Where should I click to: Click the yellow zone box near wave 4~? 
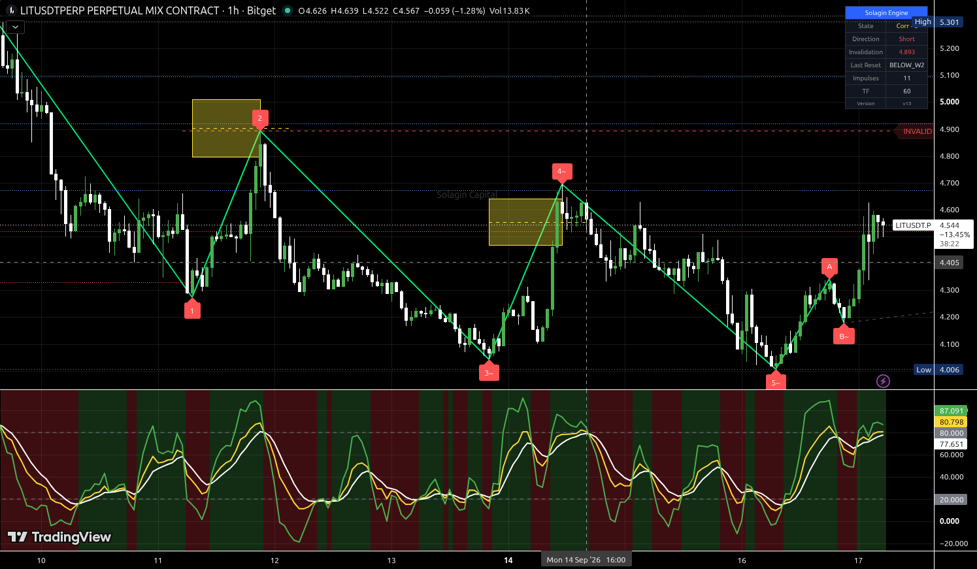pos(525,222)
